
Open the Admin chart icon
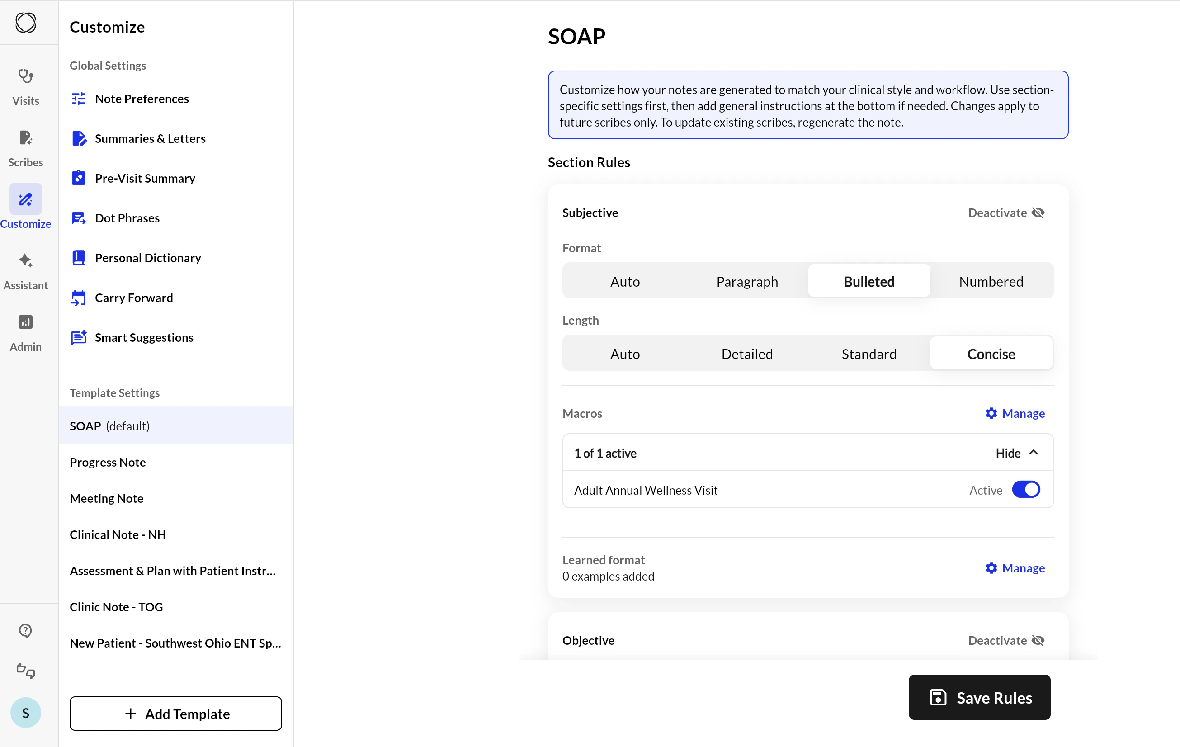point(25,322)
